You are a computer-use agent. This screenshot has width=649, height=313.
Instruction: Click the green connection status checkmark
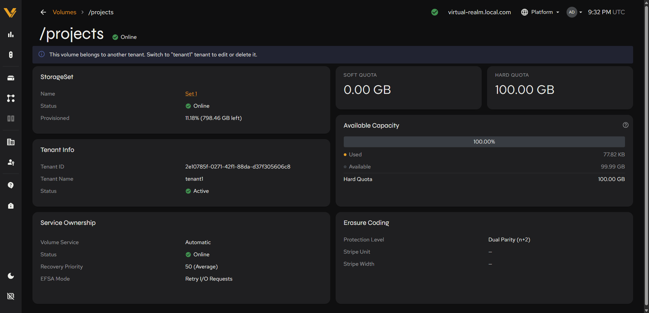click(x=435, y=12)
